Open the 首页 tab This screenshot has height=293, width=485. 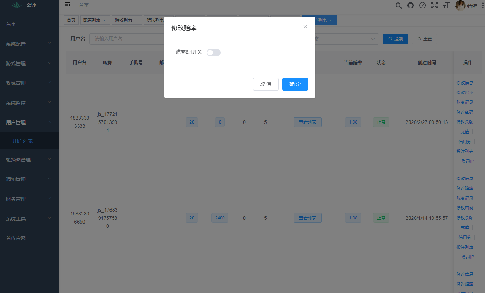[71, 20]
